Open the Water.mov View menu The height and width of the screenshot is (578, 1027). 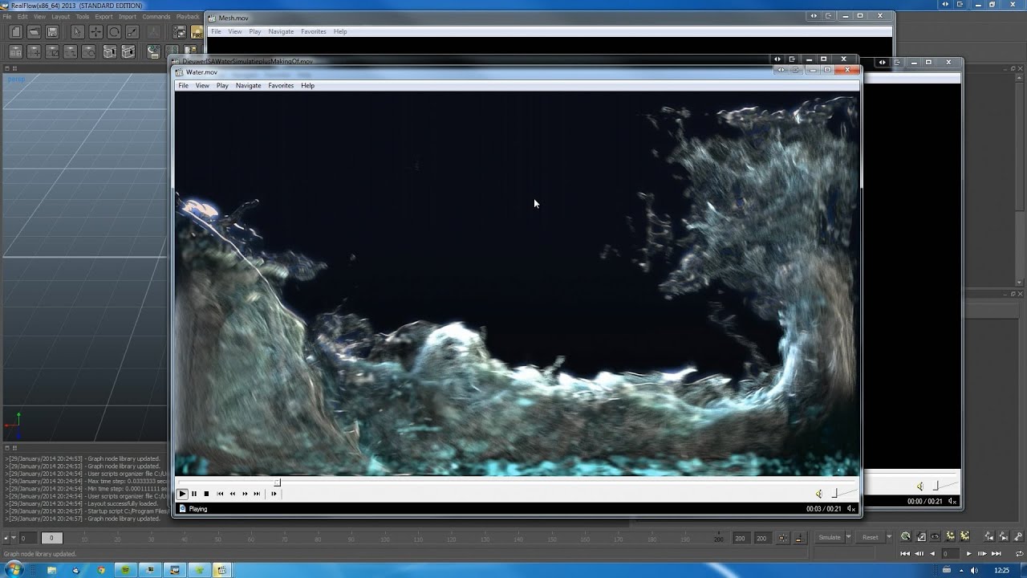coord(202,85)
